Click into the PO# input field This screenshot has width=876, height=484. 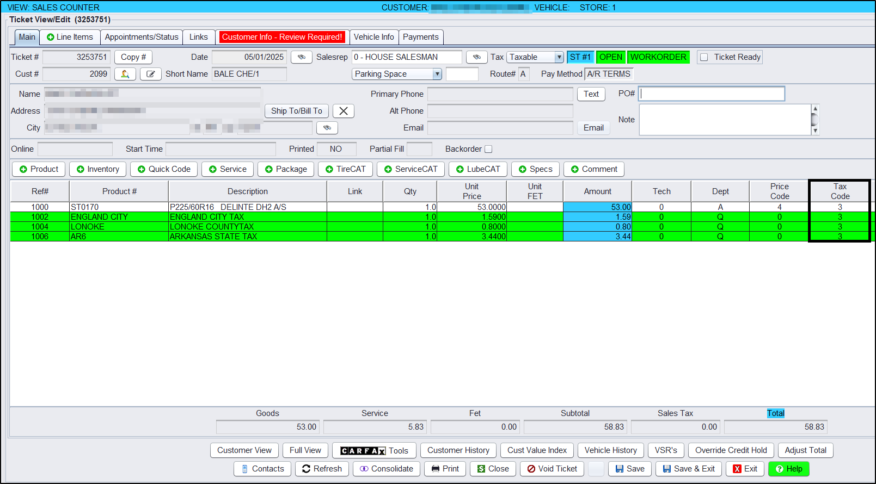[711, 94]
